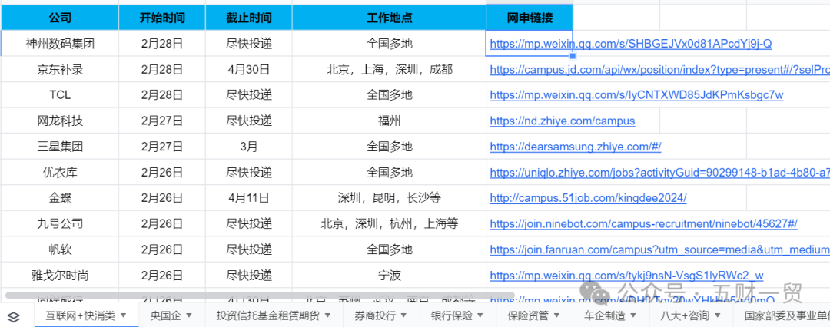
Task: Select the 福州 work location cell
Action: click(x=389, y=121)
